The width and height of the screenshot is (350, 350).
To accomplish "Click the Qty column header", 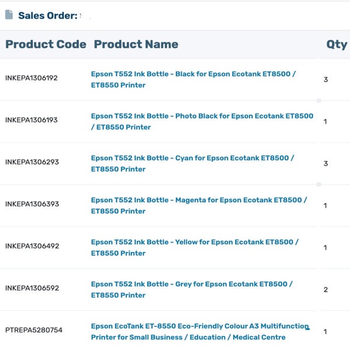I will (337, 44).
